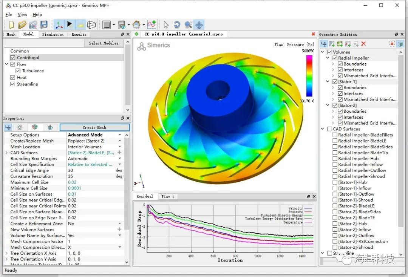Toggle the Radial Impeller volume checkbox
Viewport: 408px width, 277px height.
click(x=335, y=58)
